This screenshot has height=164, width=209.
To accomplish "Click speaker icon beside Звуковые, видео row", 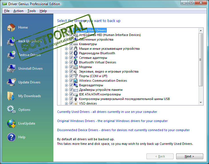I will click(x=76, y=71).
